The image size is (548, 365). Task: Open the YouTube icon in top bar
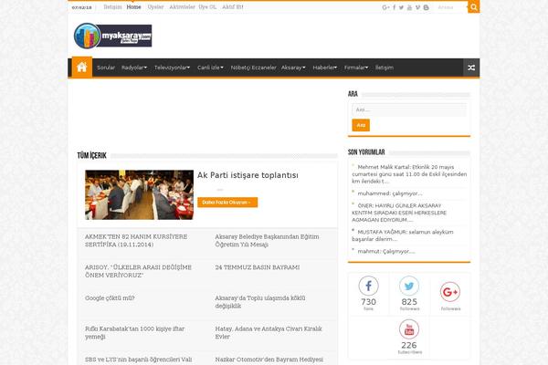[x=409, y=7]
